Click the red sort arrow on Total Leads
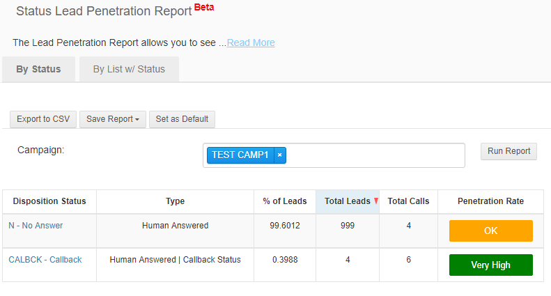The width and height of the screenshot is (551, 296). click(376, 201)
